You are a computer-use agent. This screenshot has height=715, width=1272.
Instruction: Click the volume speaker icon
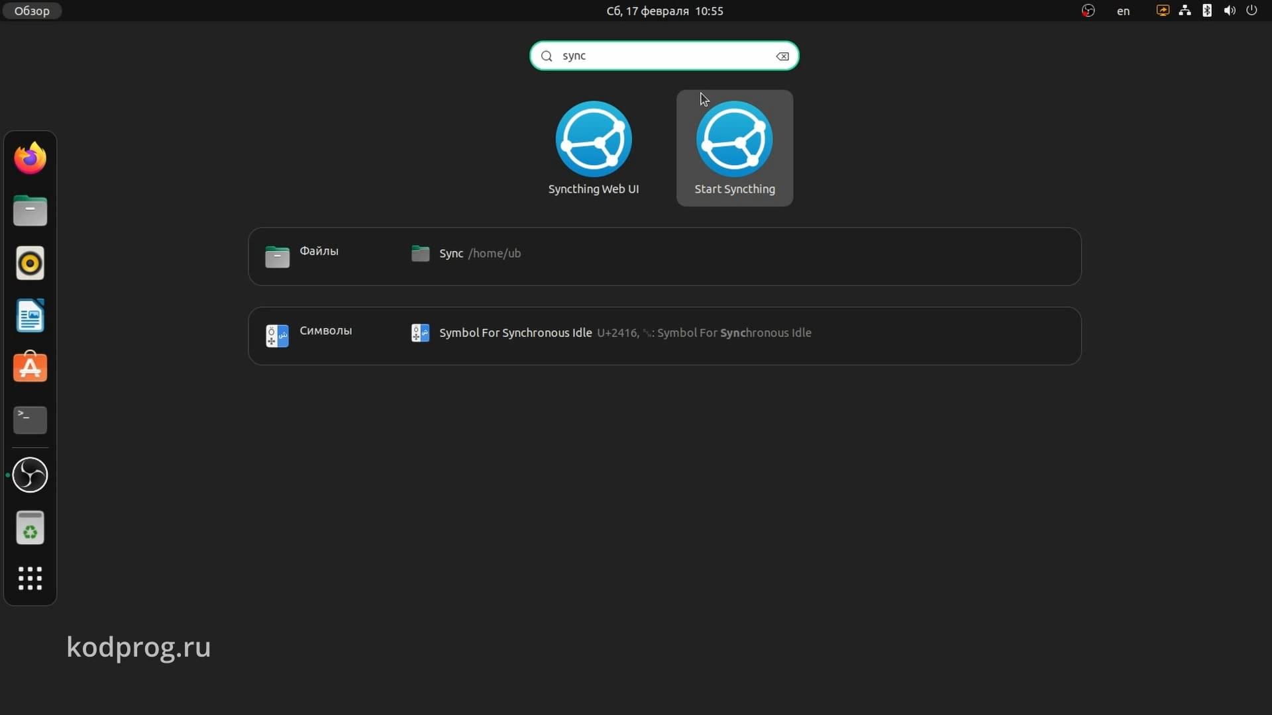pos(1230,11)
